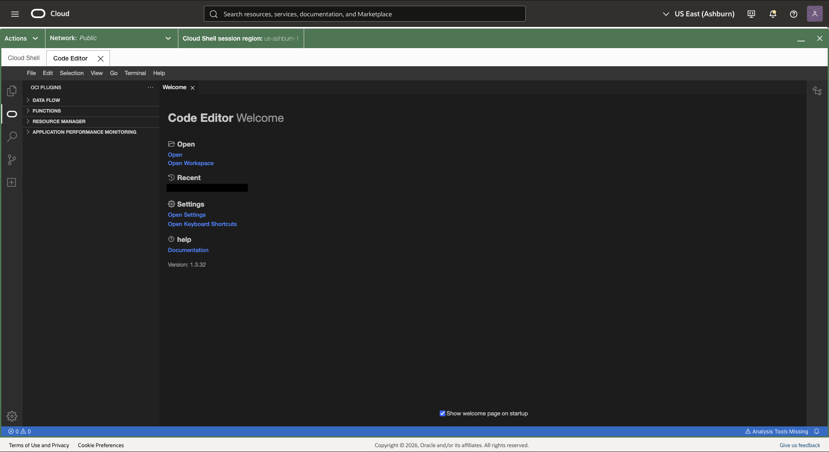Viewport: 829px width, 452px height.
Task: Open the Help question mark icon
Action: tap(794, 14)
